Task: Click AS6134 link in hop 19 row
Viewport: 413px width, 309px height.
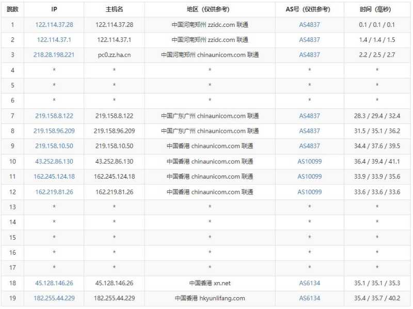Action: click(x=309, y=298)
